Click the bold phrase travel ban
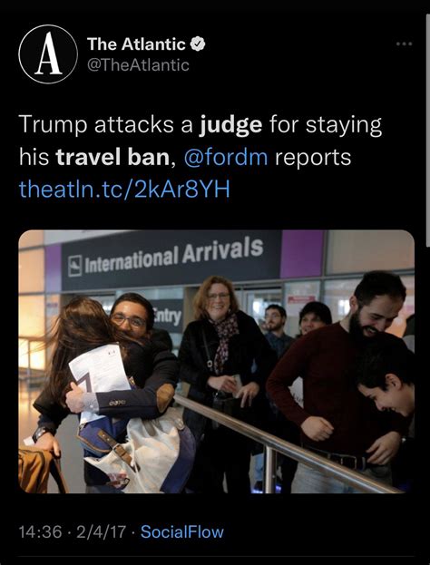430x565 pixels. [112, 158]
